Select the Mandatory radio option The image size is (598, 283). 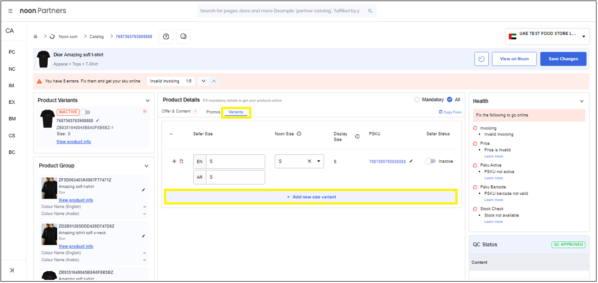(x=416, y=100)
